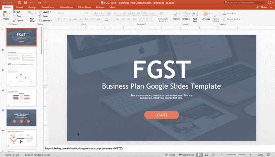Click the Shape Outline pen icon
The width and height of the screenshot is (275, 157).
224,19
